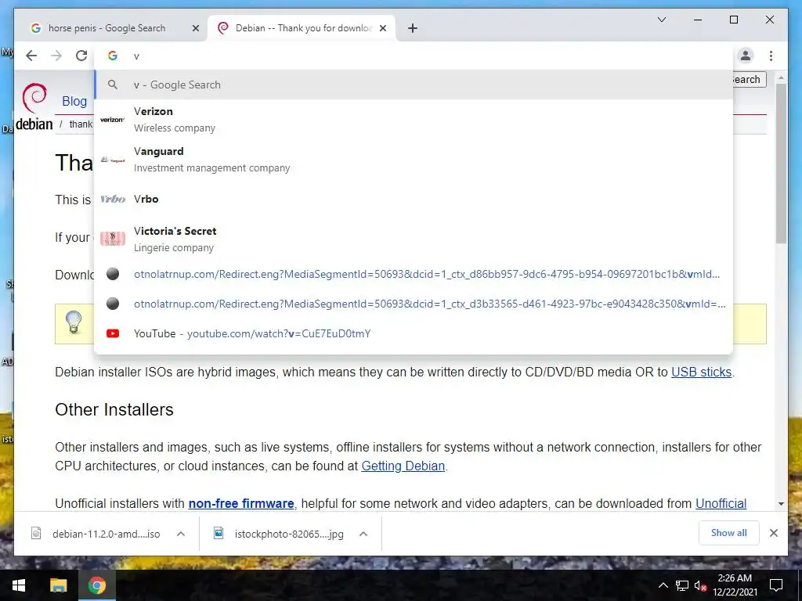Image resolution: width=802 pixels, height=601 pixels.
Task: Open File Explorer from the taskbar
Action: (58, 585)
